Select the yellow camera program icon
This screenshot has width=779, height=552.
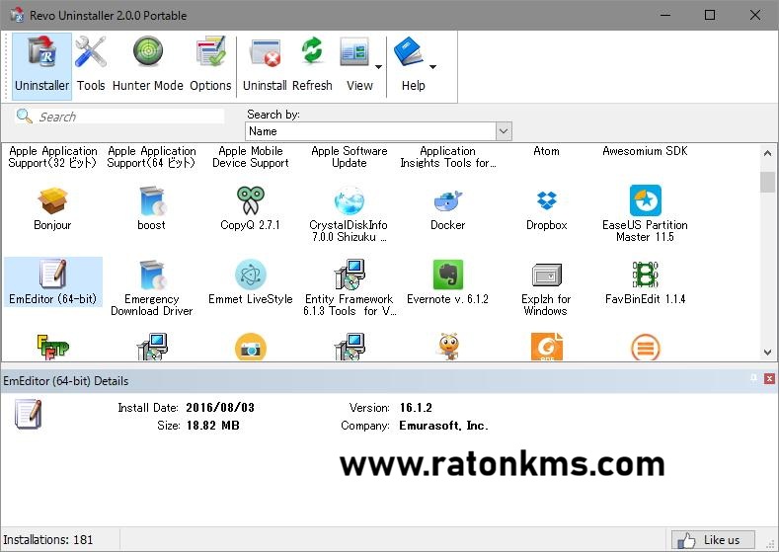pos(251,347)
